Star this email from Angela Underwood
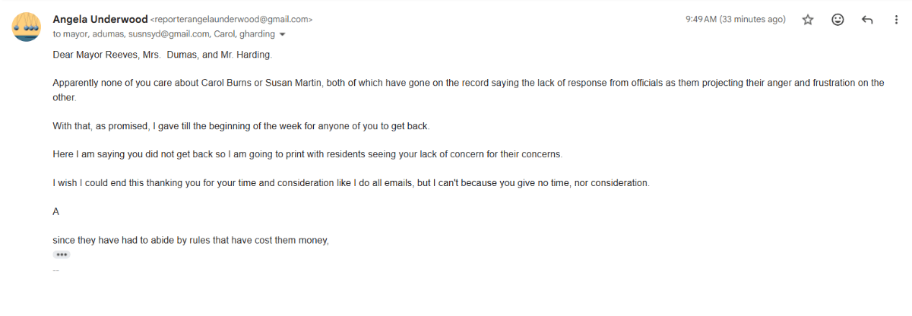Screen dimensions: 912x316 tap(808, 20)
